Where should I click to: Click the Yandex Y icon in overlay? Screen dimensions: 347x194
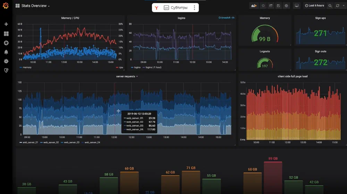click(x=157, y=8)
